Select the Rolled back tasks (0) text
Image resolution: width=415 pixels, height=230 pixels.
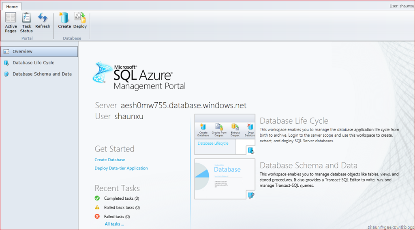(x=122, y=207)
